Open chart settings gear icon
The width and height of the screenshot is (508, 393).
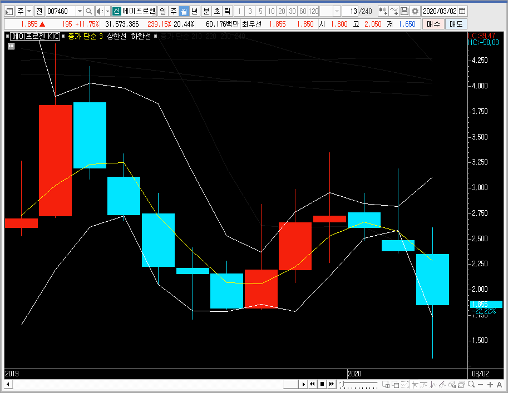tap(415, 12)
